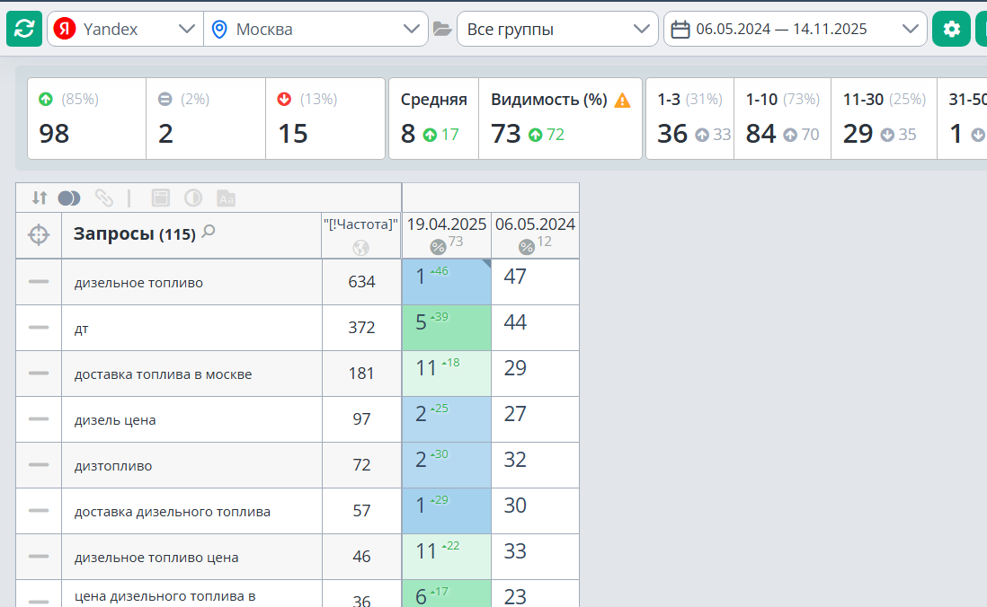Click the query дизель цена

coord(114,420)
